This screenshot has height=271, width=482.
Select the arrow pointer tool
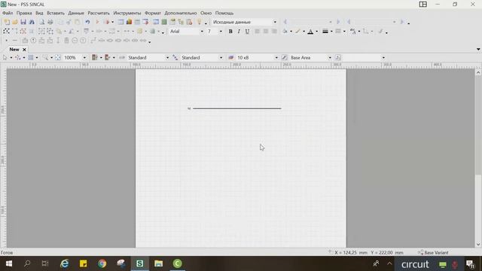point(5,58)
